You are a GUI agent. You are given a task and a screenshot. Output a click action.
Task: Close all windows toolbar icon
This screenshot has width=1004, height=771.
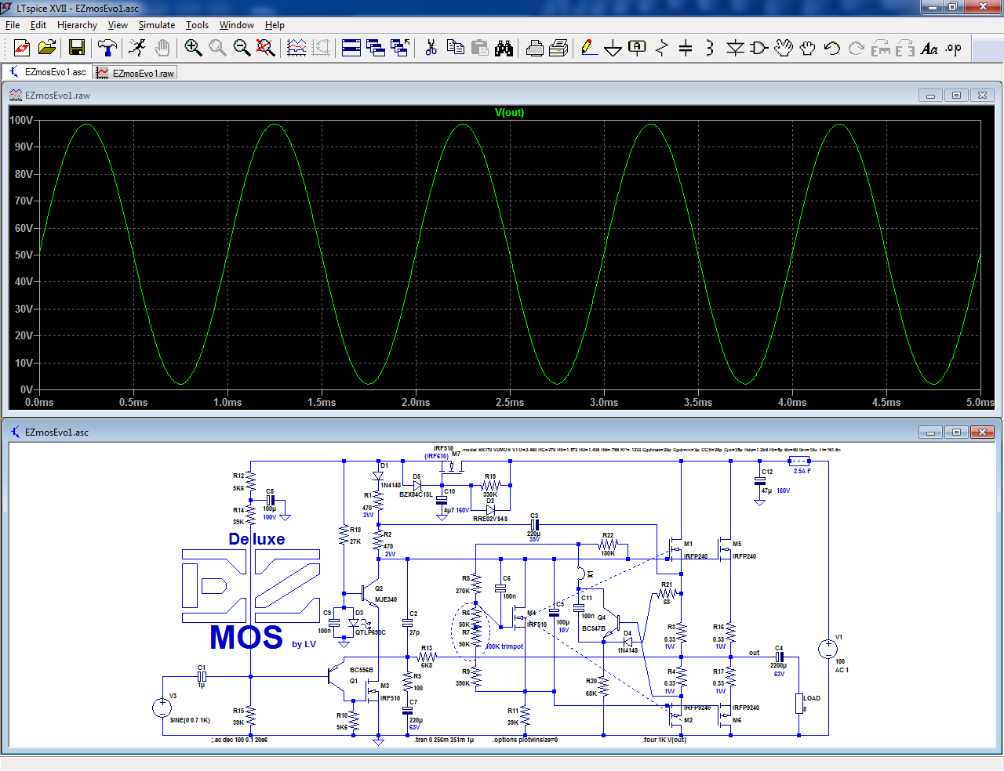coord(400,49)
